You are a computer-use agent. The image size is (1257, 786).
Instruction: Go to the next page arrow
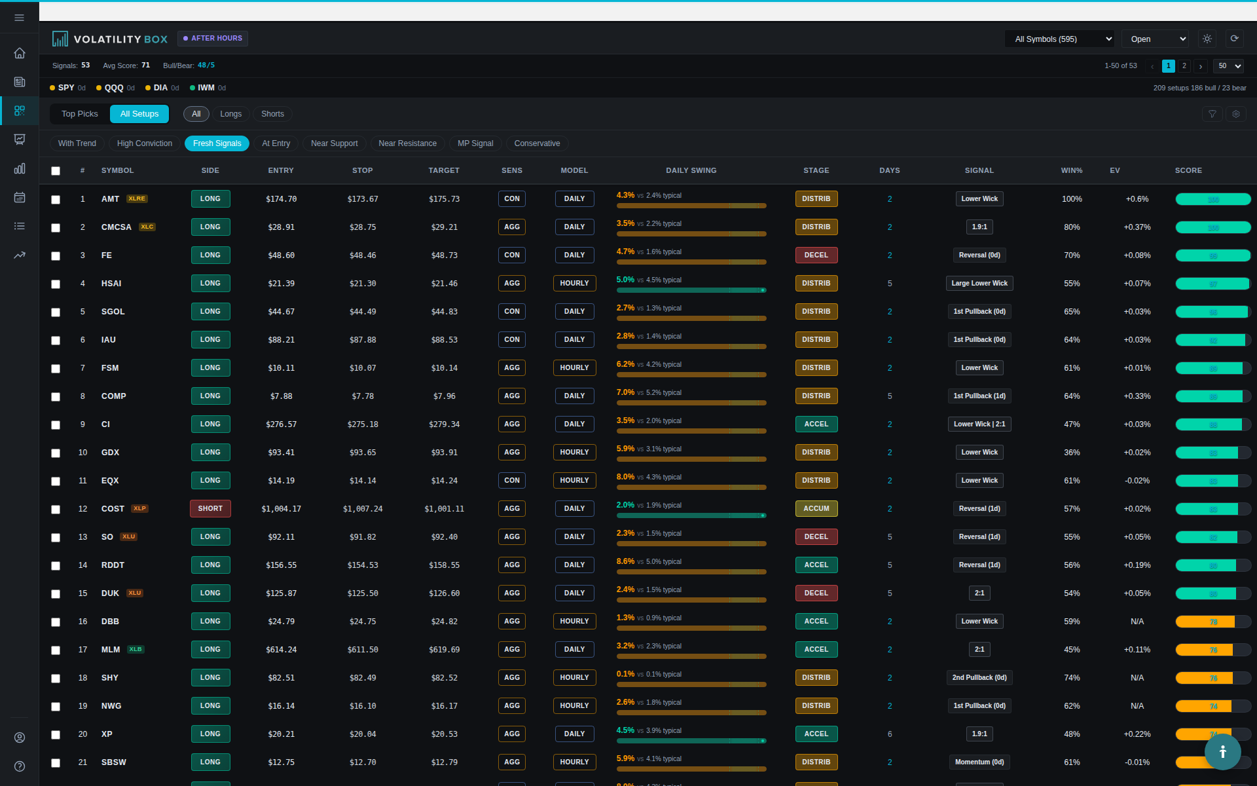(1201, 66)
